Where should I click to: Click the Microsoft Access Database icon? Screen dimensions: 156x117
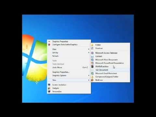(92, 53)
